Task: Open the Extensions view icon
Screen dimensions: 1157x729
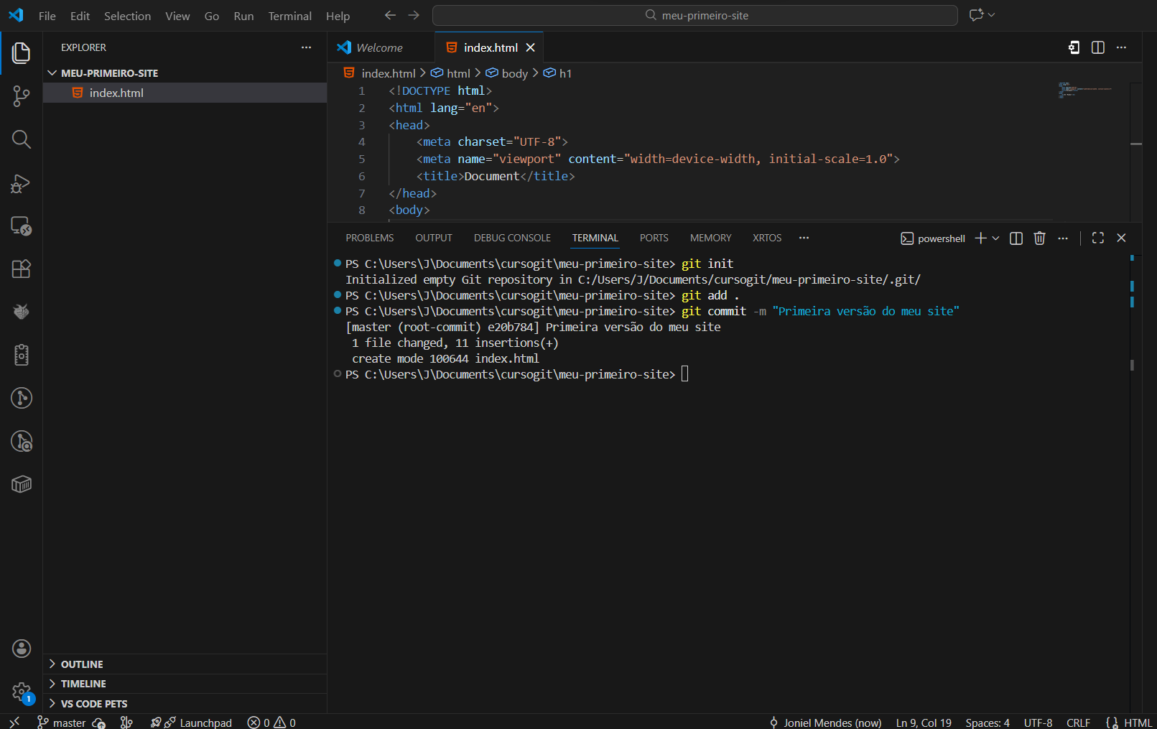Action: coord(21,269)
